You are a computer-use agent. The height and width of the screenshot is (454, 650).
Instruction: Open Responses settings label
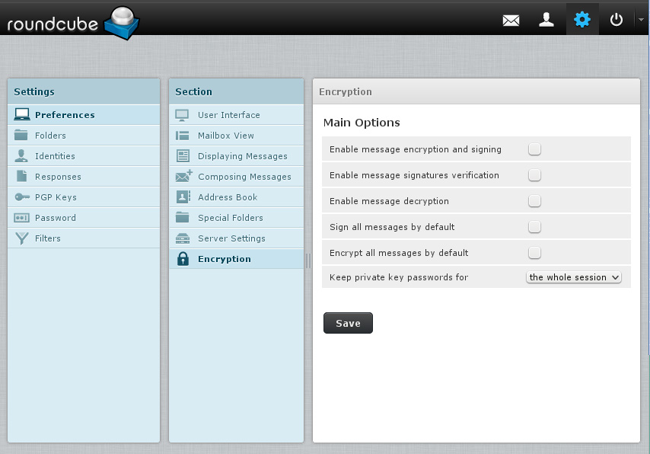click(x=58, y=177)
